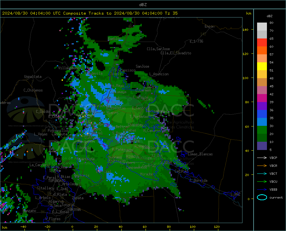Image resolution: width=286 pixels, height=231 pixels.
Task: Click the 'T_Porteñas' map label
Action: [139, 117]
